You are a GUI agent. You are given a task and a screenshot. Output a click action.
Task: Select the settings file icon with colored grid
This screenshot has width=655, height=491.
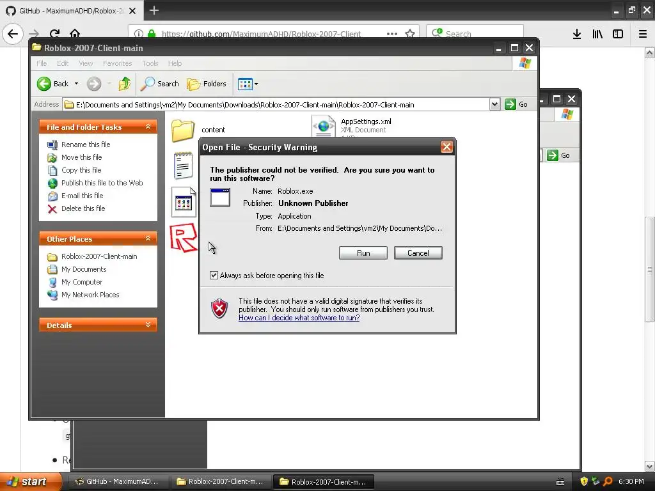tap(184, 202)
